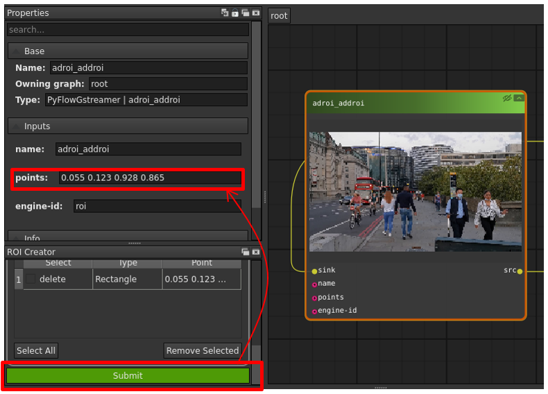Check the delete checkbox in row 1
Screen dimensions: 548x394
pyautogui.click(x=31, y=279)
